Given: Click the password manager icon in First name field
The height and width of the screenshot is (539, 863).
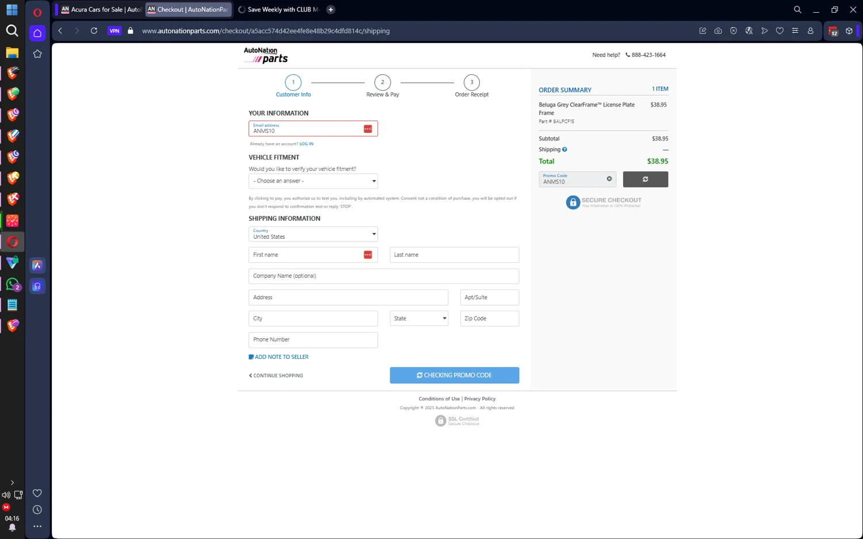Looking at the screenshot, I should 368,255.
